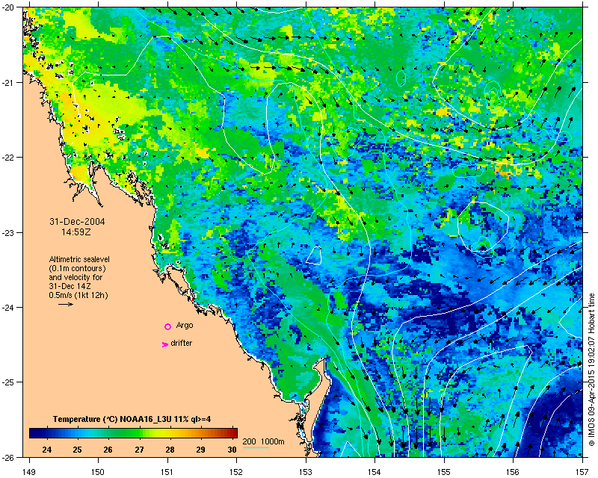This screenshot has width=598, height=478.
Task: Click the '0.5m/s (1kt 12h)' text
Action: pos(78,295)
